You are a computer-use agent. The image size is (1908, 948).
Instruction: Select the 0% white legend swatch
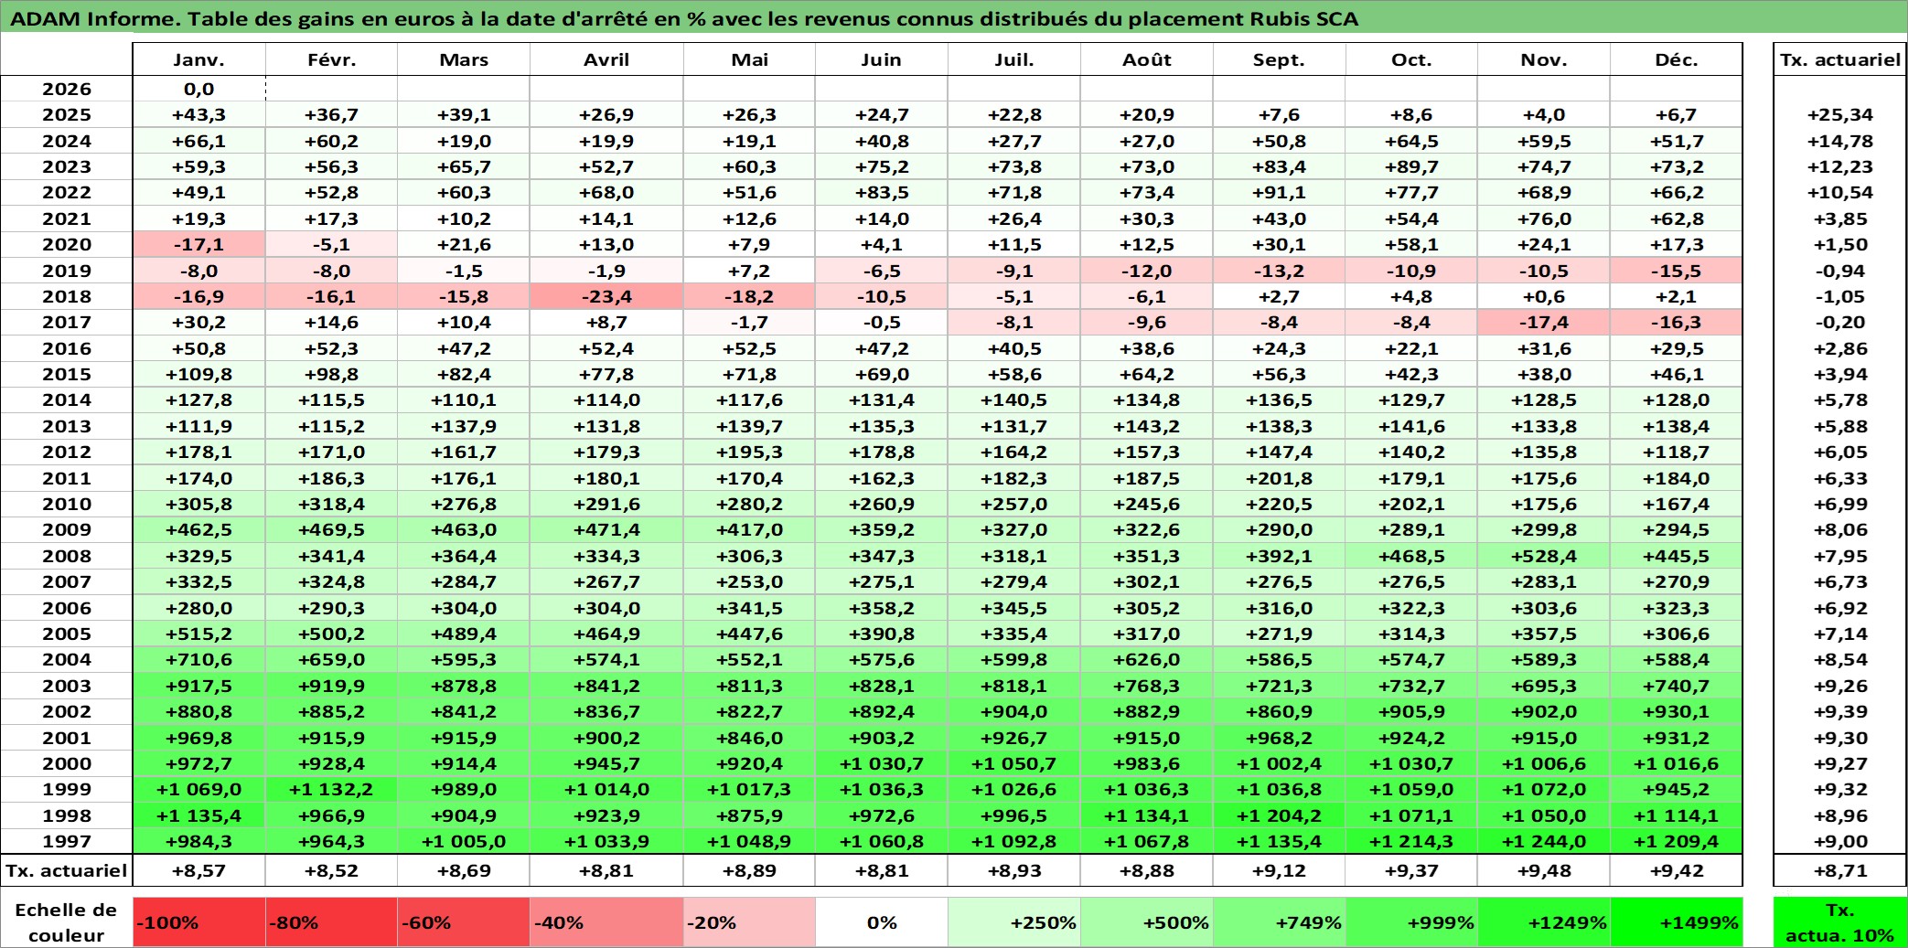pos(882,922)
